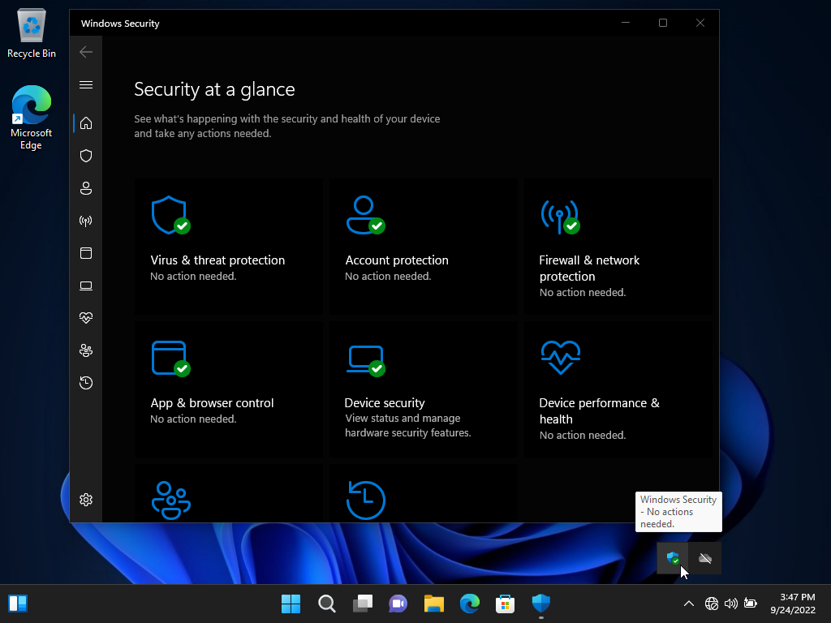
Task: Open taskbar Search
Action: tap(327, 604)
